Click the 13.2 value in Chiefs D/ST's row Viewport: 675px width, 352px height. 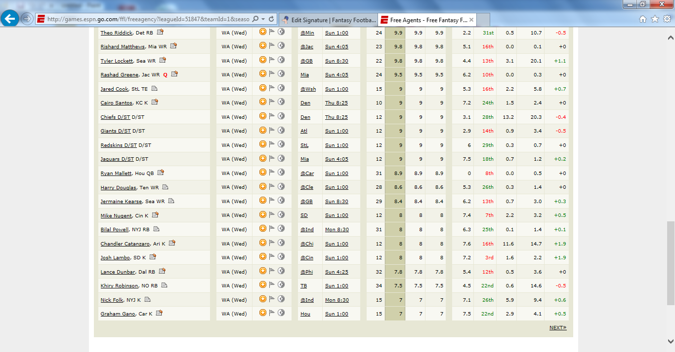pos(508,117)
